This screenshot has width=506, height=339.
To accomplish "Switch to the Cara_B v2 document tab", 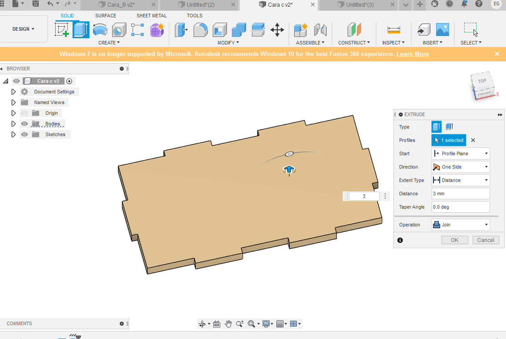I will click(121, 4).
